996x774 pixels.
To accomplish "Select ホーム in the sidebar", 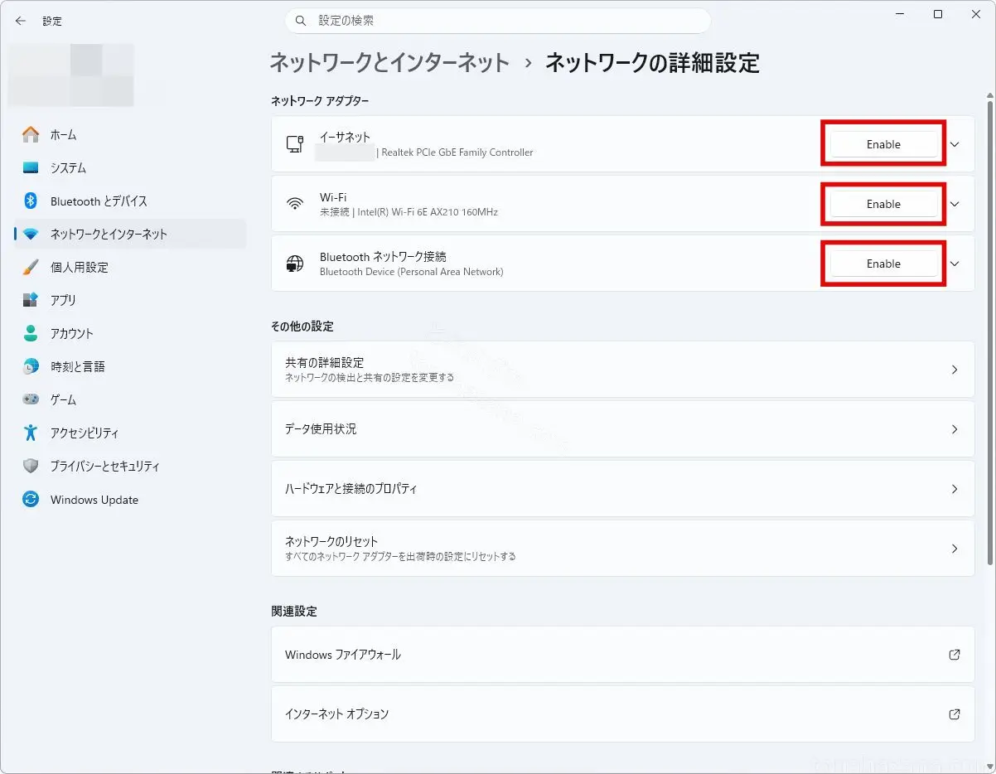I will [130, 134].
